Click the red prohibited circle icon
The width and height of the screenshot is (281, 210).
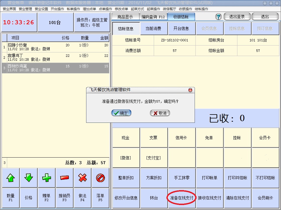coord(100,178)
